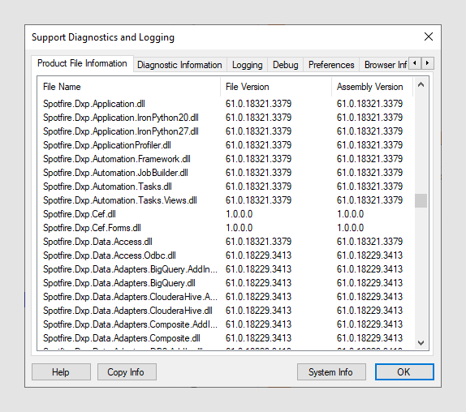Click the list scroll-up arrow
466x412 pixels.
tap(421, 85)
